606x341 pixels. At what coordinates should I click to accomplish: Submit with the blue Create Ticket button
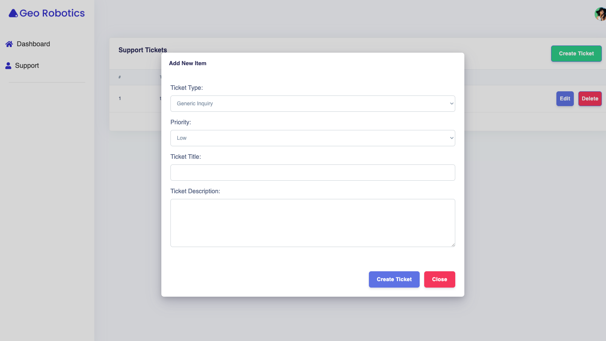[394, 279]
